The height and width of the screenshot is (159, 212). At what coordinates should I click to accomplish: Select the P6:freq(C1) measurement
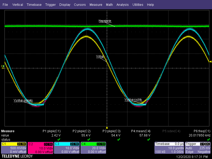202,131
